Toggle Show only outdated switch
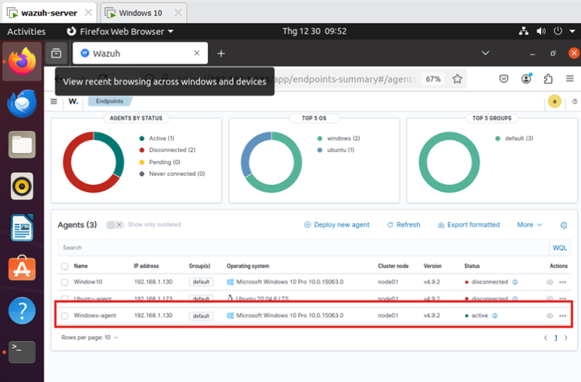Viewport: 581px width, 382px height. pos(115,224)
